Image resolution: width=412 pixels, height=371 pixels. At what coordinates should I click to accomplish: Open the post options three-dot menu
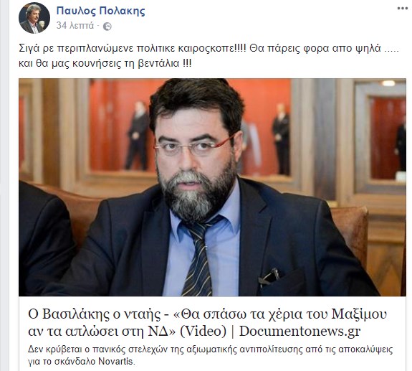(402, 8)
